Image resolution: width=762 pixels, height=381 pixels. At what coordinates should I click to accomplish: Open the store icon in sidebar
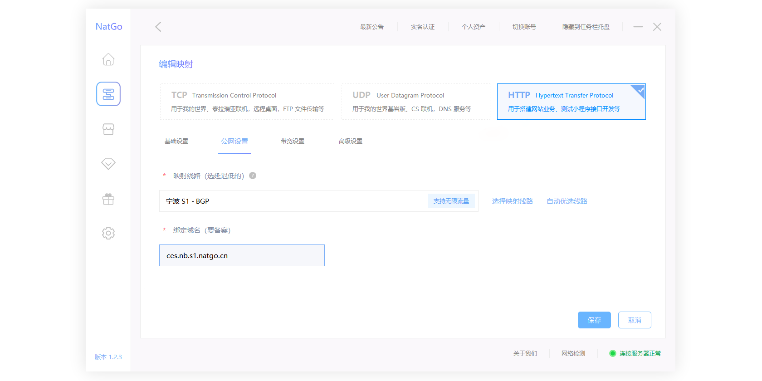tap(108, 129)
